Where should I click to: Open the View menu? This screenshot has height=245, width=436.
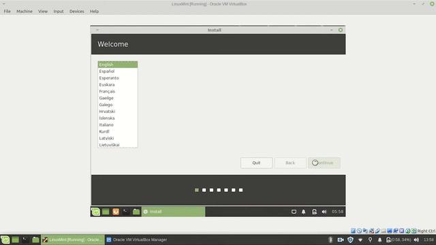click(x=43, y=11)
